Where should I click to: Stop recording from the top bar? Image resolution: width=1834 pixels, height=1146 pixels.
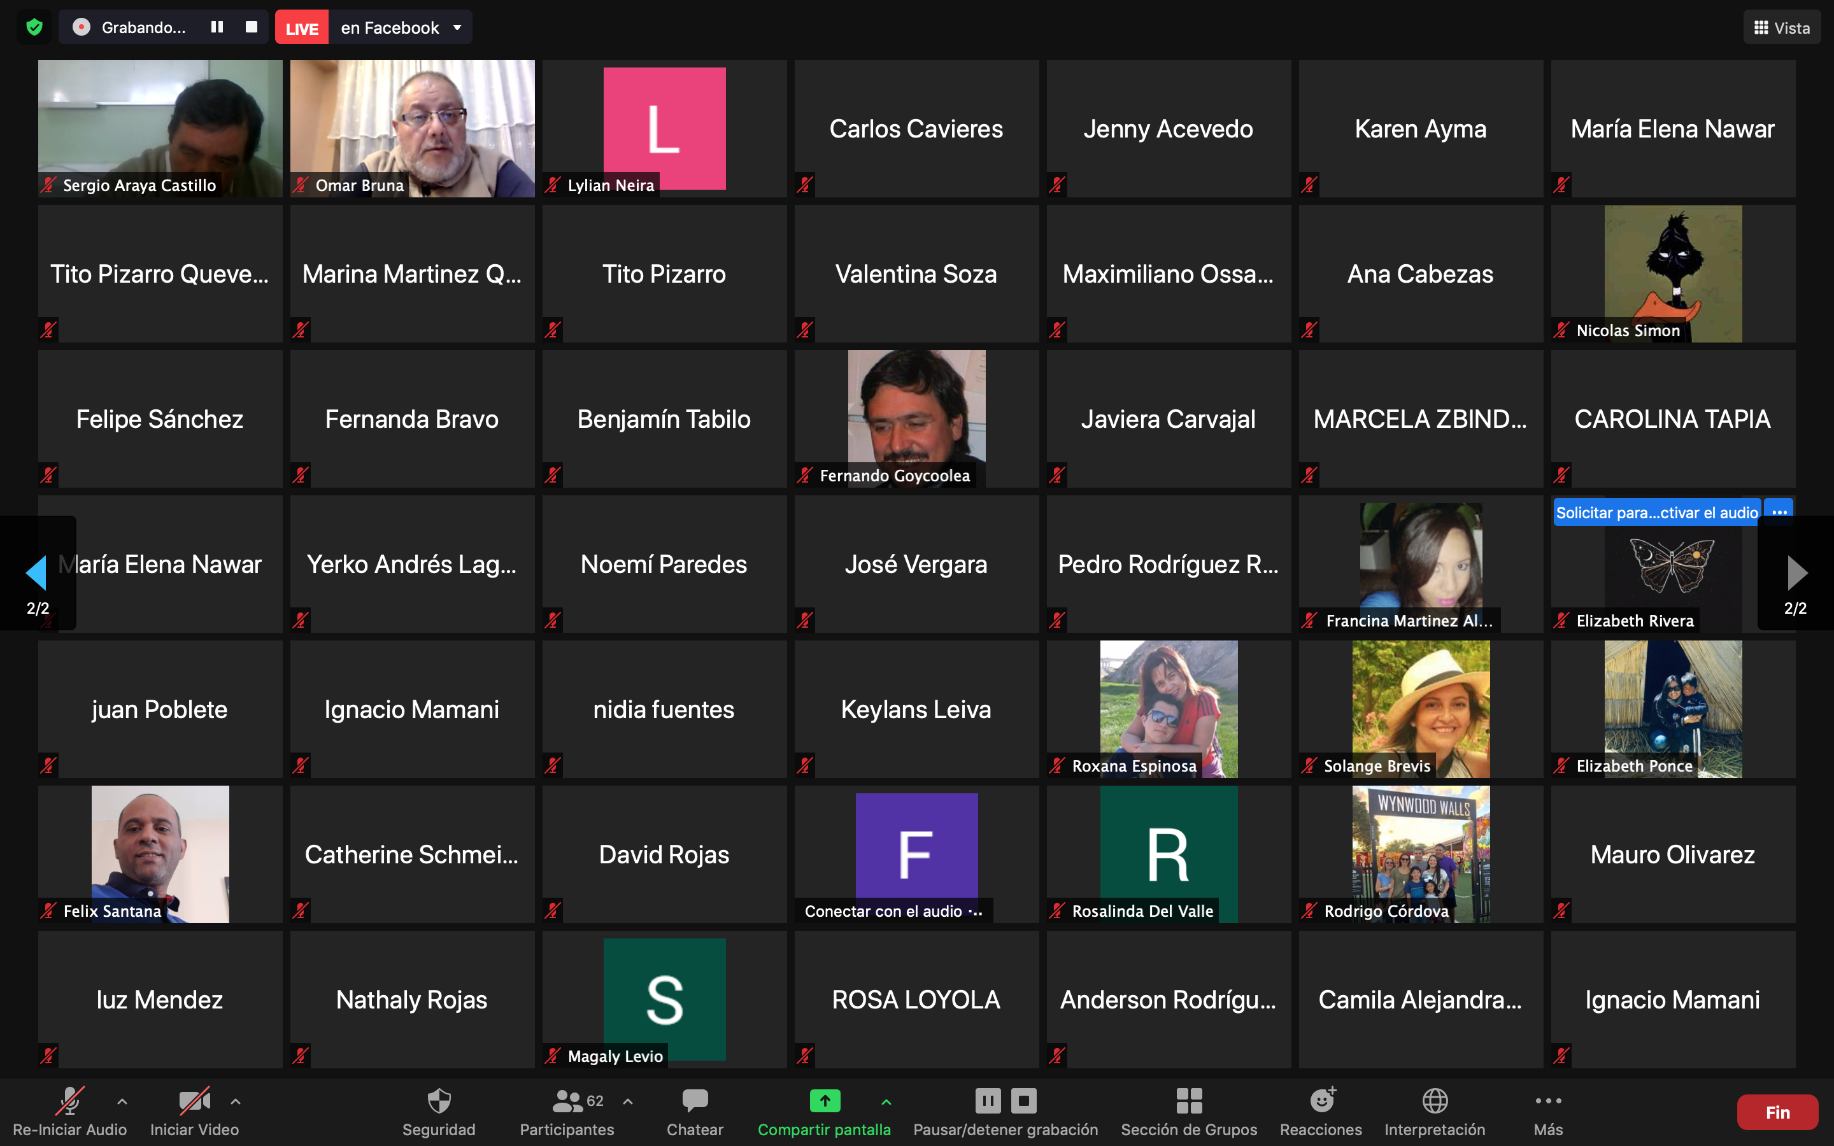point(252,27)
